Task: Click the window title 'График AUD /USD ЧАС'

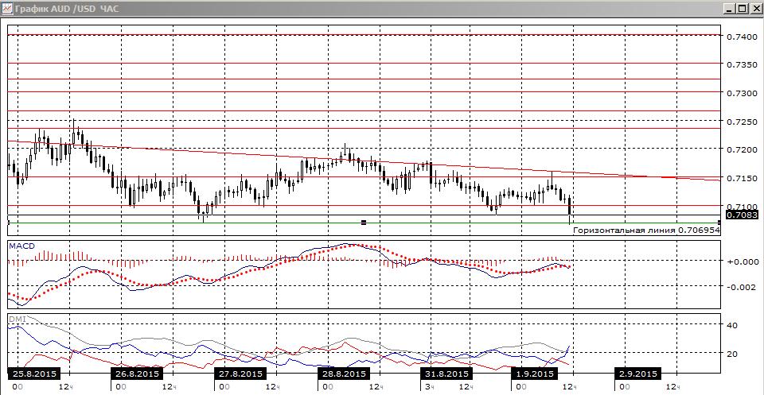Action: (x=66, y=9)
